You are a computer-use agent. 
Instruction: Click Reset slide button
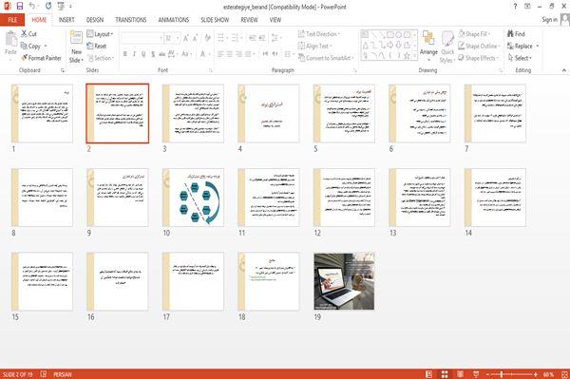(97, 46)
